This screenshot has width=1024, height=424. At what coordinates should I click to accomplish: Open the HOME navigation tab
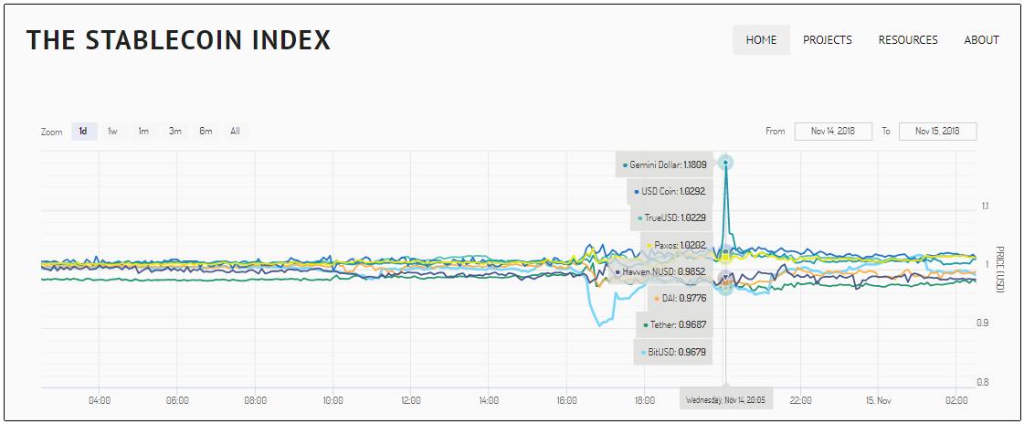[761, 40]
